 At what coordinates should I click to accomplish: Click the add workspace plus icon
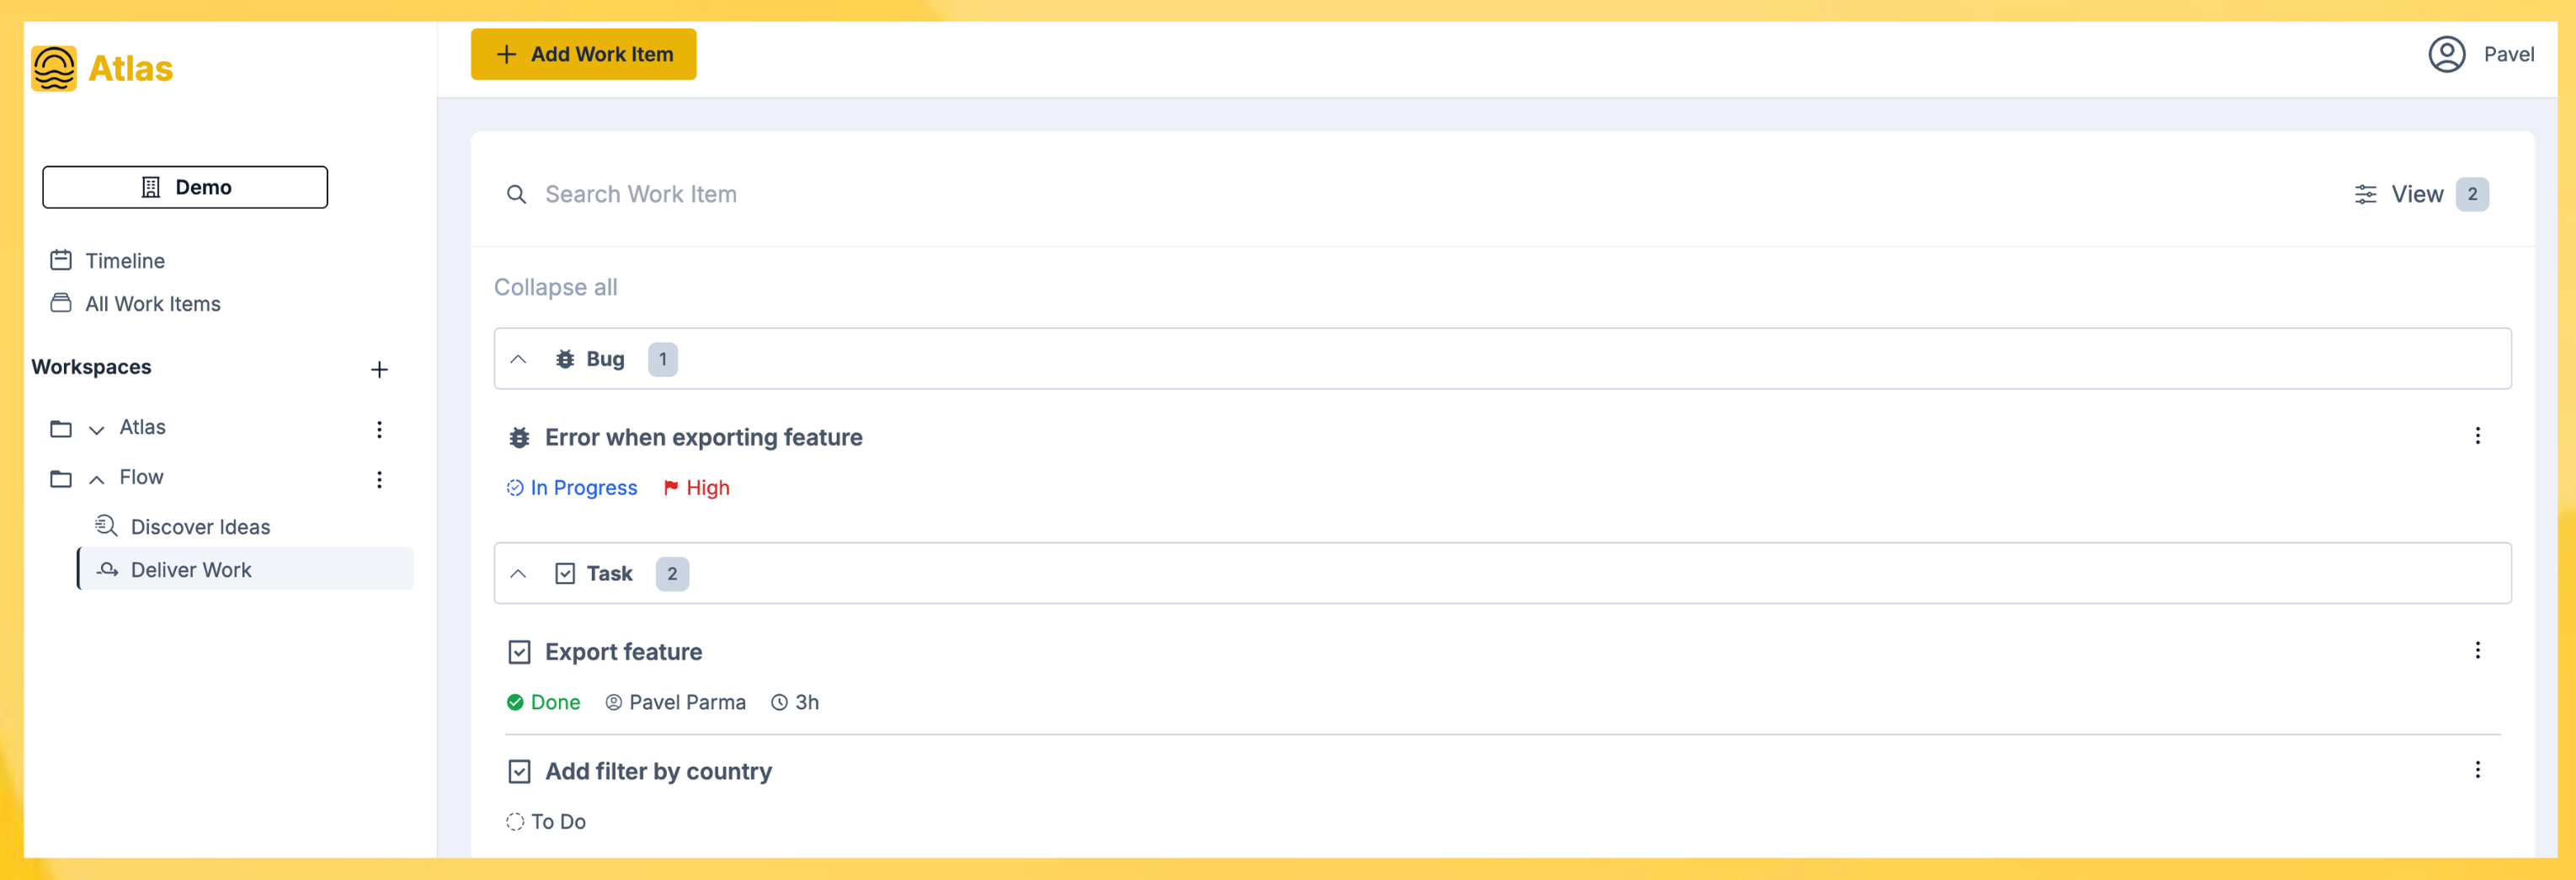coord(379,370)
